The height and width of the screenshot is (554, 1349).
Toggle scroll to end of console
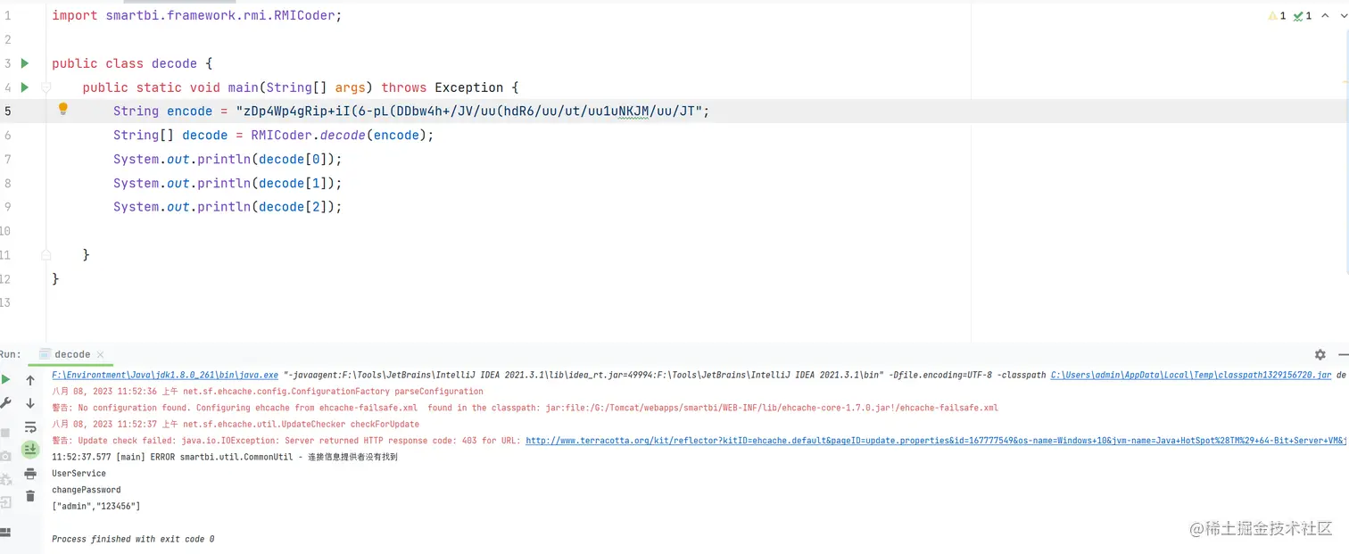pyautogui.click(x=30, y=450)
